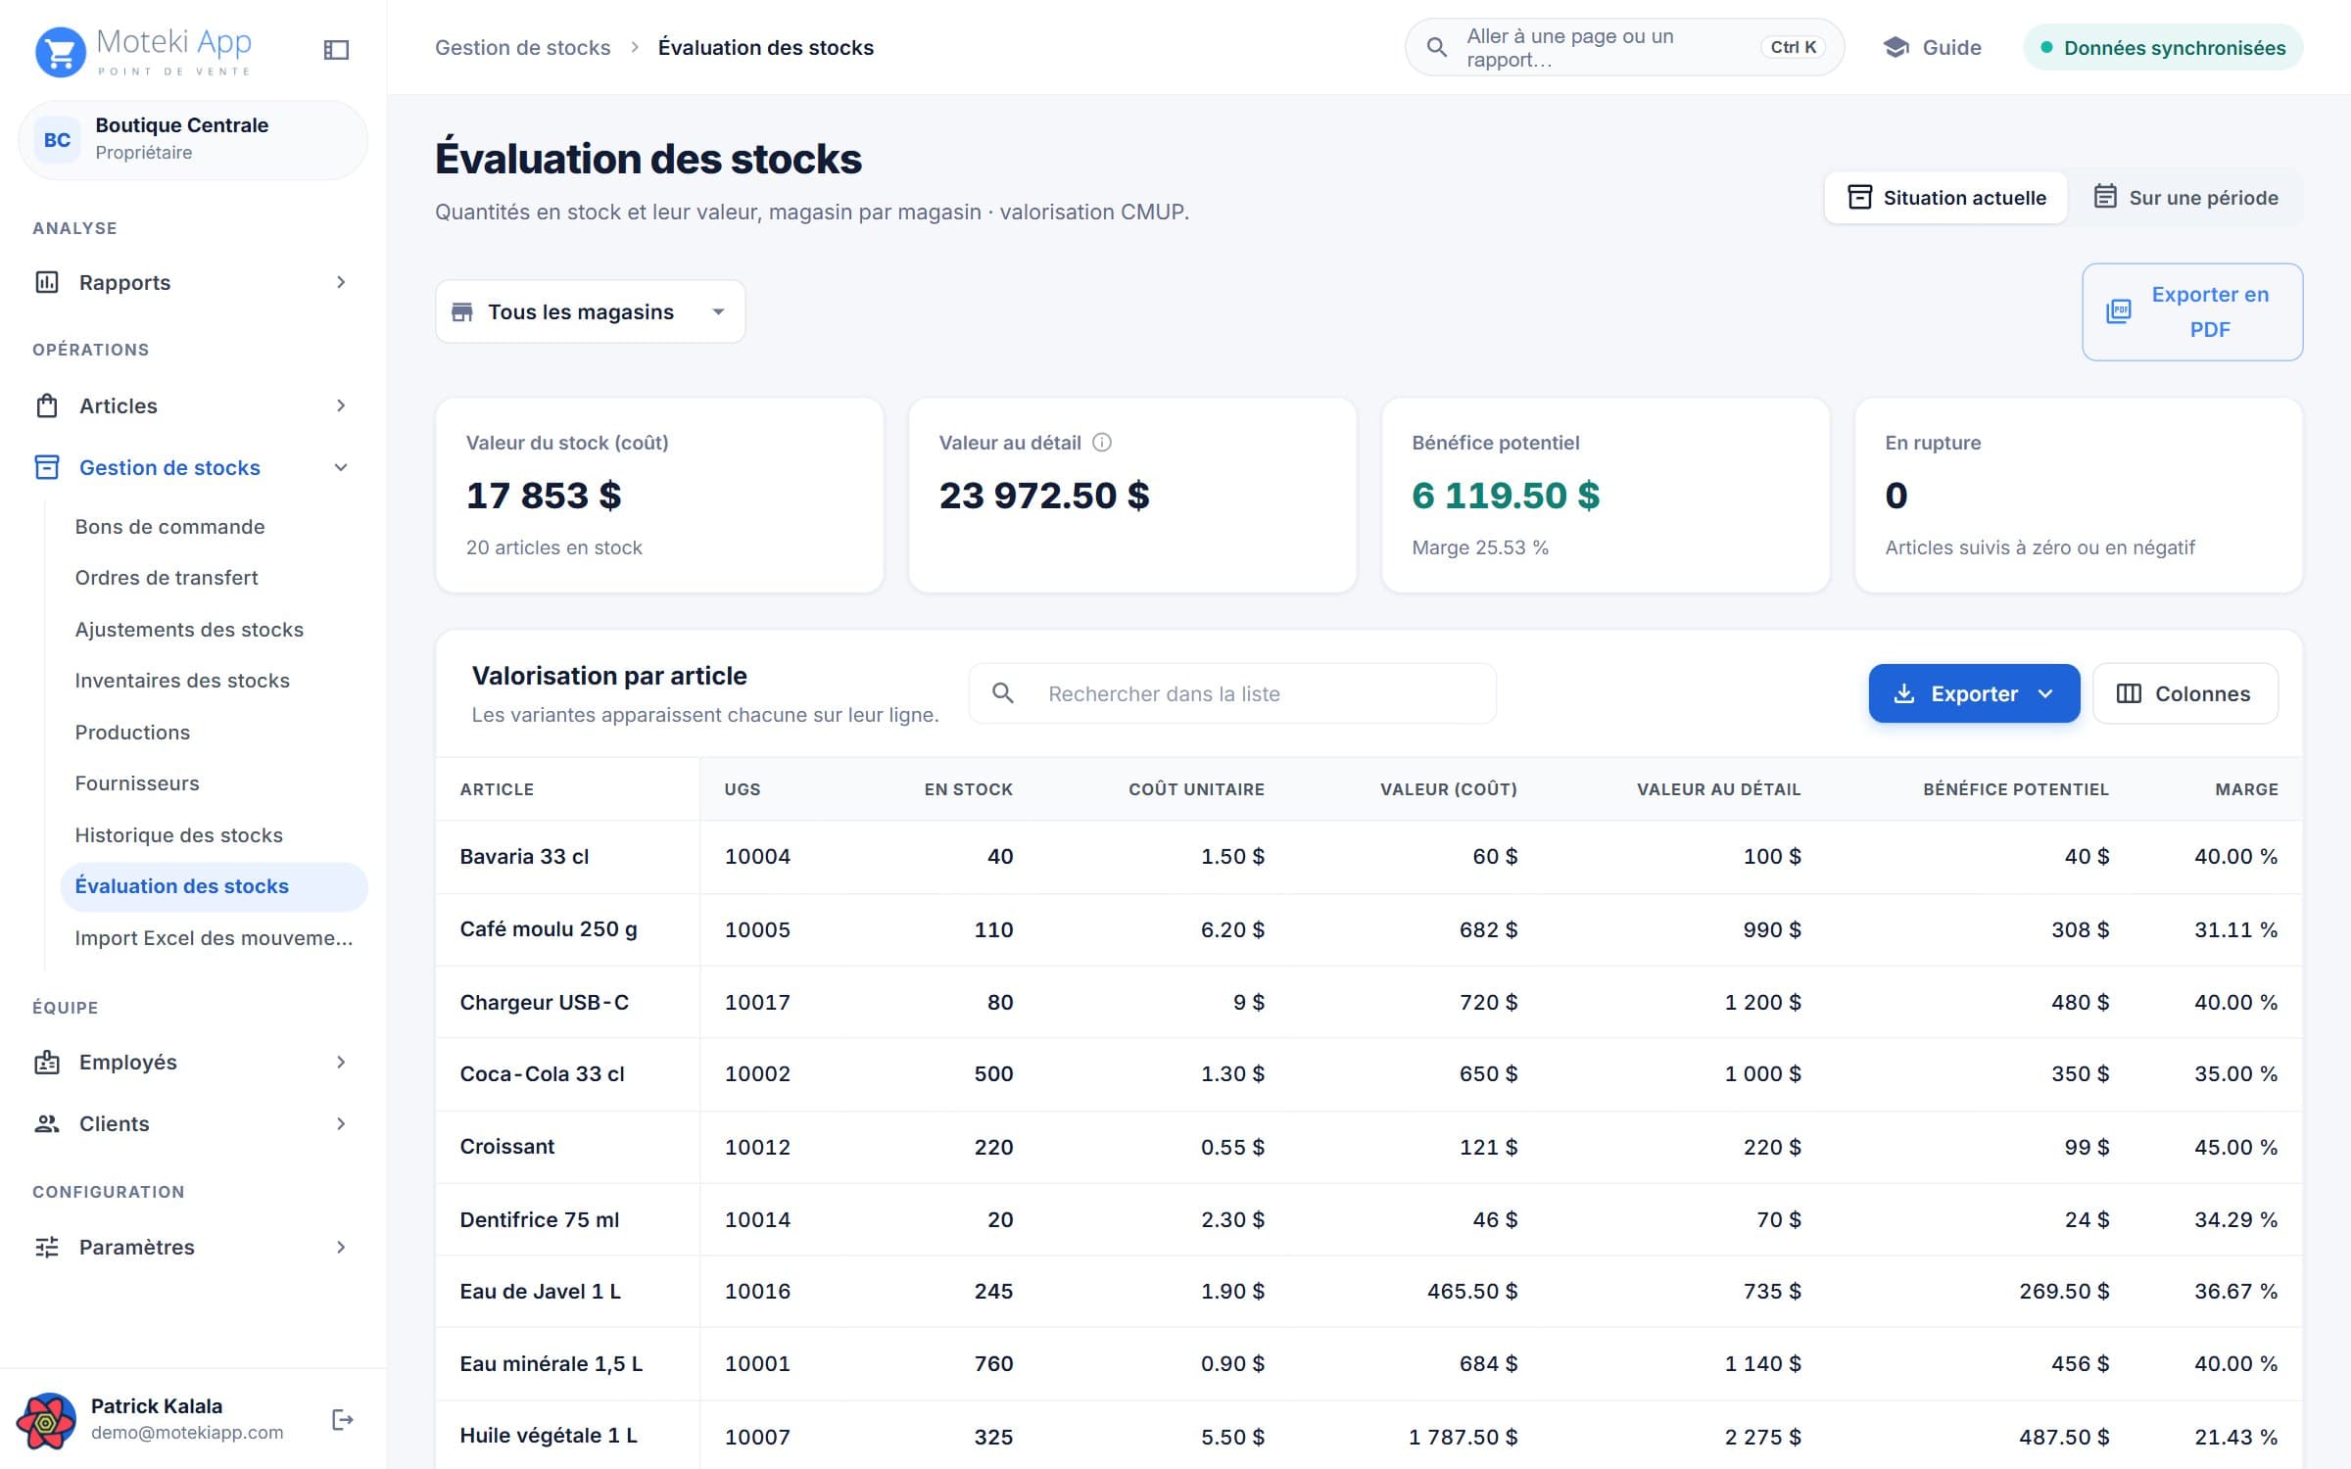Expand the Paramètres menu chevron
The height and width of the screenshot is (1469, 2351).
coord(341,1247)
